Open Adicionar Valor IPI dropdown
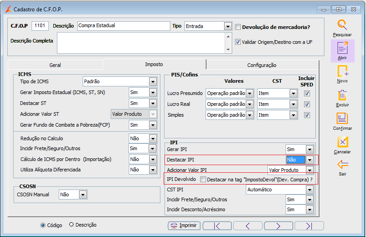The image size is (366, 237). (310, 170)
